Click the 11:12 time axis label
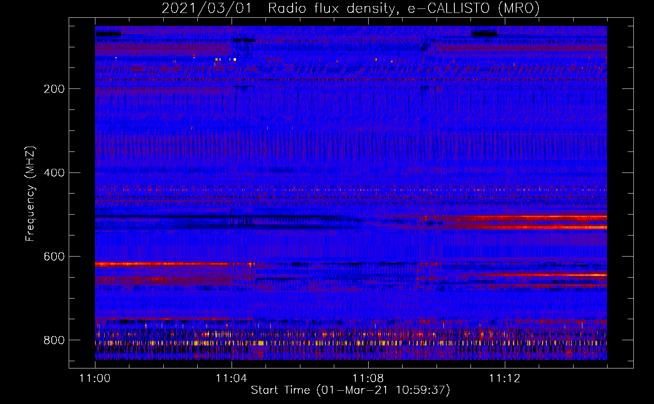The width and height of the screenshot is (654, 404). tap(504, 379)
